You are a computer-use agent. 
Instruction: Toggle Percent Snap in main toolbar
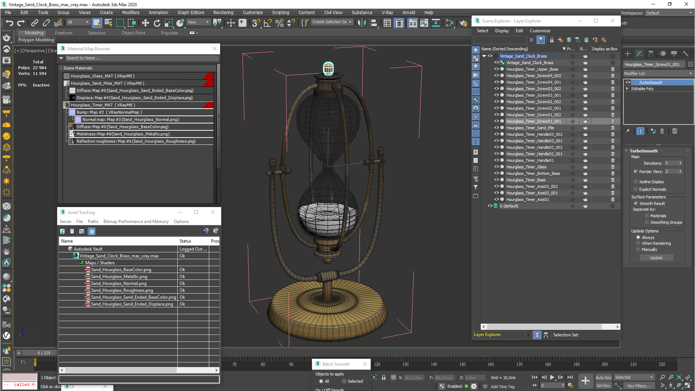(279, 23)
